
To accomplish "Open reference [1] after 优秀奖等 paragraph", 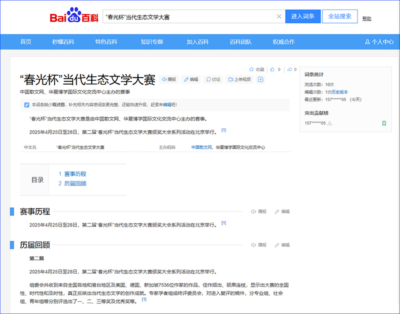I will coord(144,299).
